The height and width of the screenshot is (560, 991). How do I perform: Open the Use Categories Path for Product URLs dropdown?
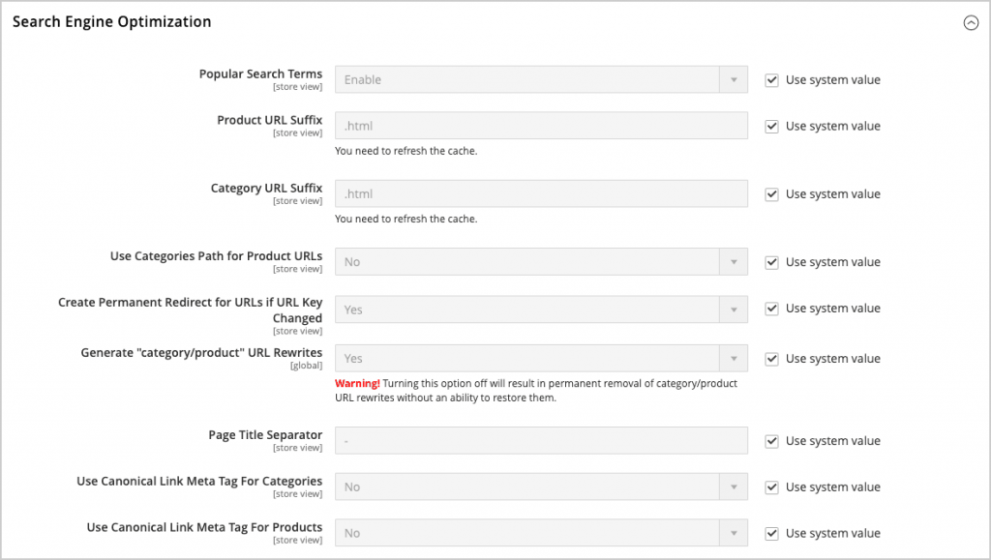click(540, 261)
